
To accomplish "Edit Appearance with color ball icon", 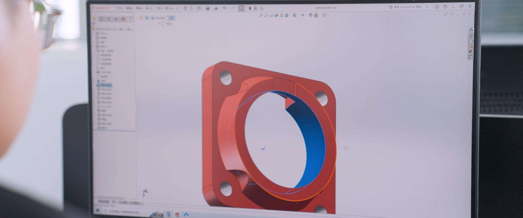I will pos(311,15).
